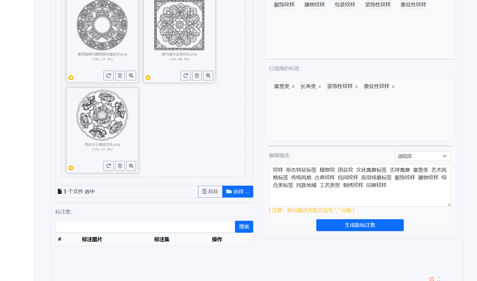Click the 莫高窟唐代壁画莲花缠枝纹.png filename

102,54
